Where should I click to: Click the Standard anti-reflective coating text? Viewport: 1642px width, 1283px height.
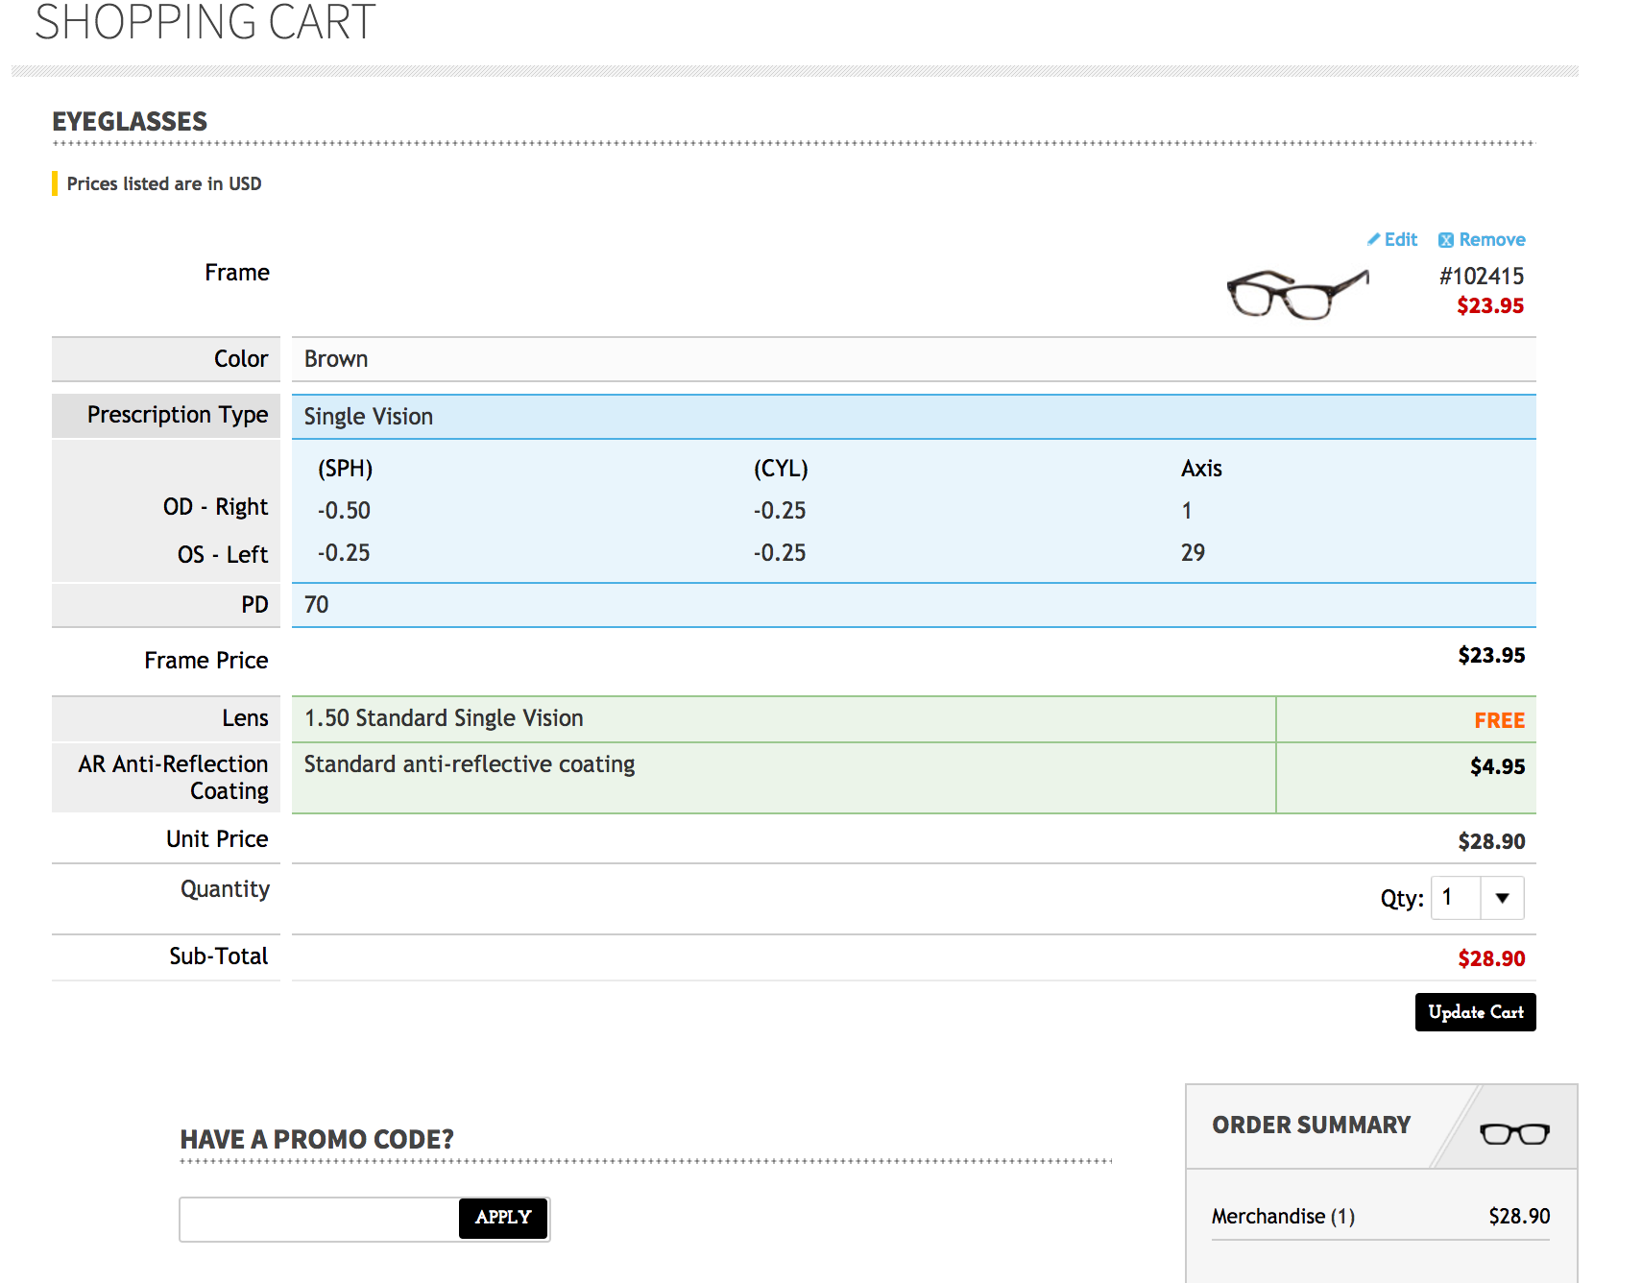[x=470, y=764]
